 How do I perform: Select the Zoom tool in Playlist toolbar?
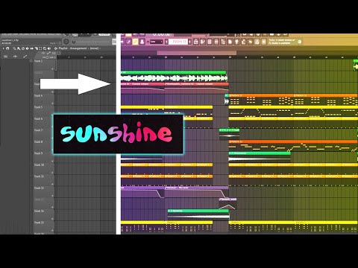click(45, 48)
